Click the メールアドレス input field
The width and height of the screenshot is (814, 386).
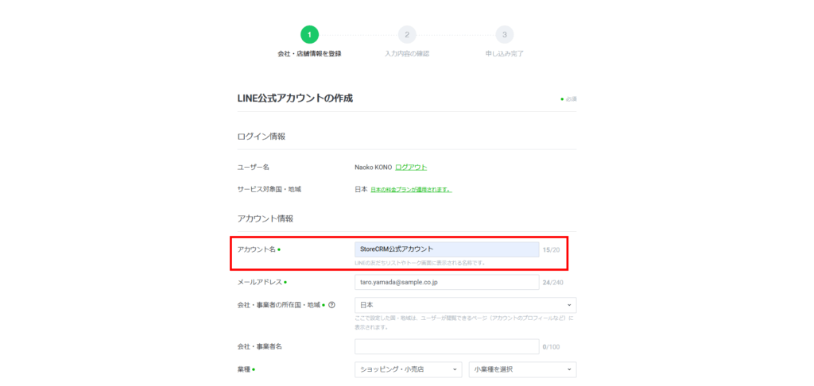[447, 282]
